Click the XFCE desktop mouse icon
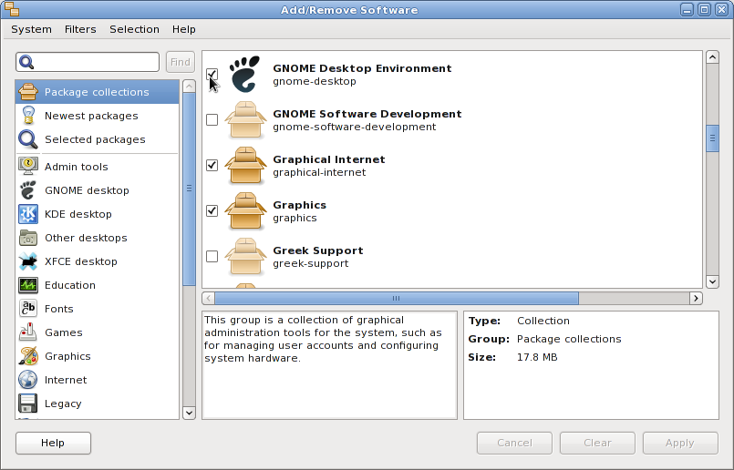This screenshot has width=734, height=470. pos(28,261)
